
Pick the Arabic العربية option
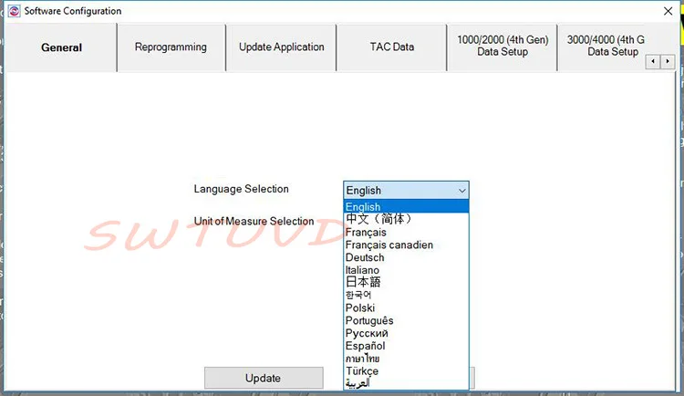click(x=406, y=383)
